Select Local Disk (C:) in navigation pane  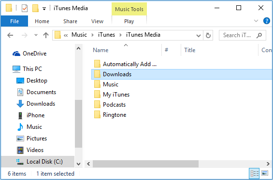[x=38, y=162]
